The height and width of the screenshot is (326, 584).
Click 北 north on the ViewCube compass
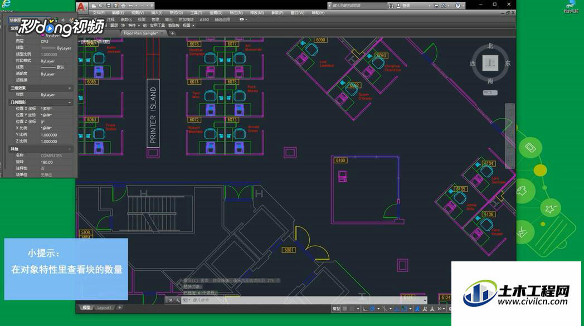tap(490, 46)
